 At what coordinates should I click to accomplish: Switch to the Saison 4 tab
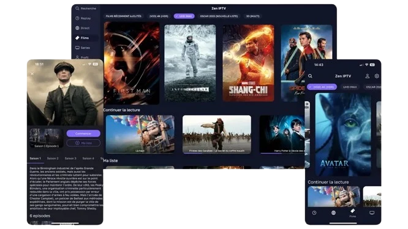(88, 158)
